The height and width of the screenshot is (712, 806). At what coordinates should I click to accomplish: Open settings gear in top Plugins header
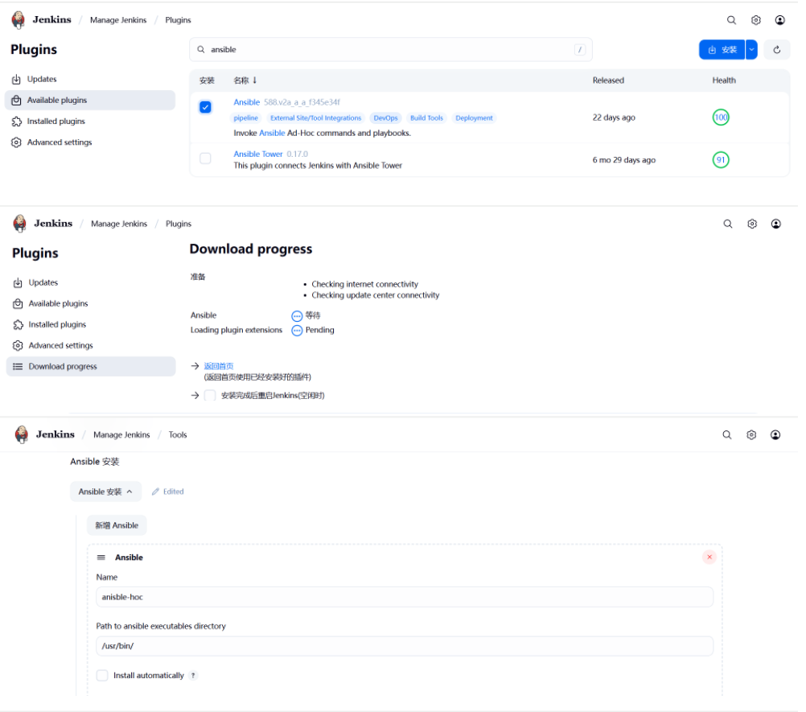click(x=755, y=20)
